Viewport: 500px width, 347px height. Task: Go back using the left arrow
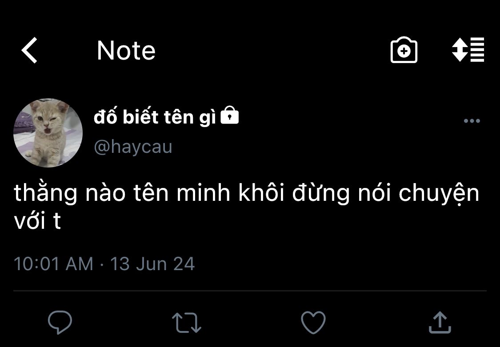[x=30, y=50]
